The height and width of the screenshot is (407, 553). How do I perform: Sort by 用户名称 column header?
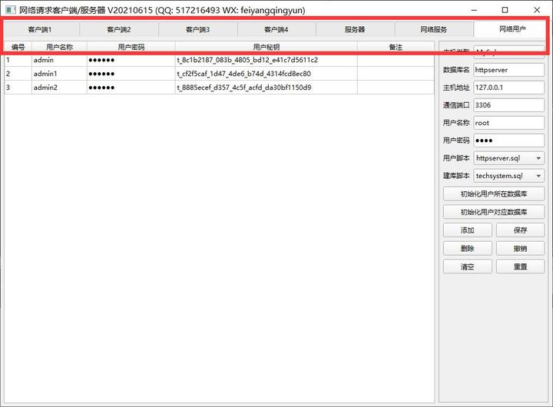(59, 47)
